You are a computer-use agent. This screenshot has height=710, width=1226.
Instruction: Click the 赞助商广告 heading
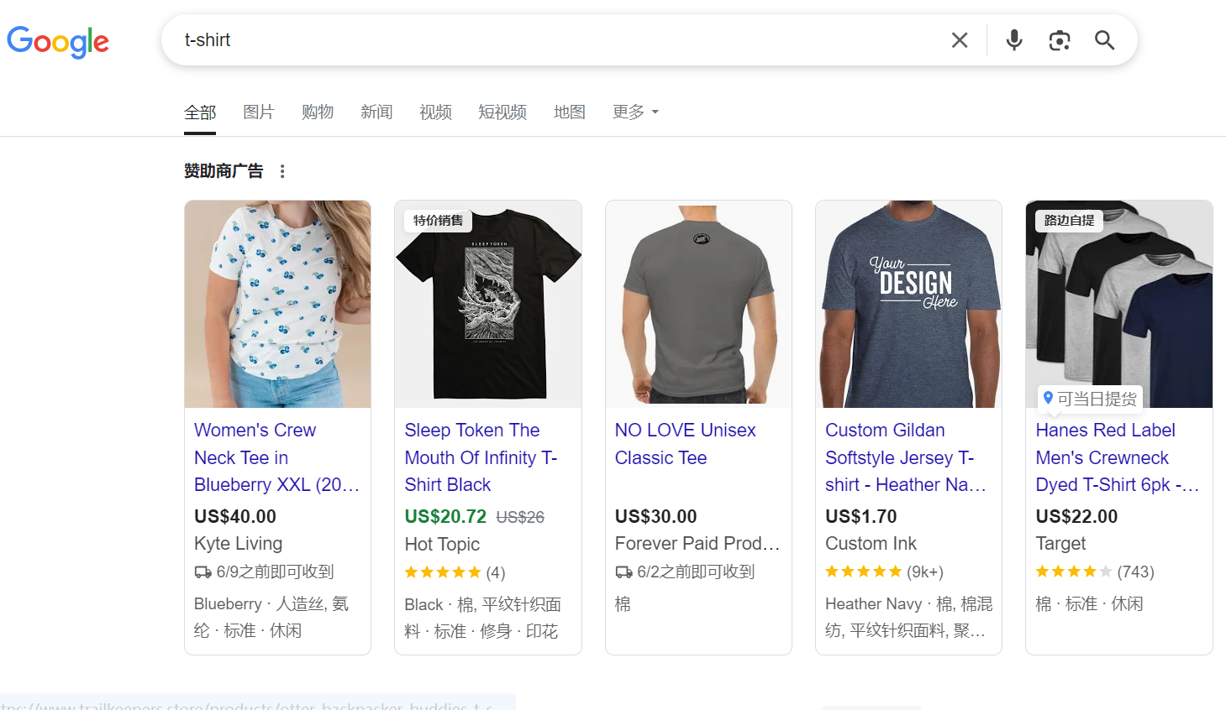coord(224,171)
